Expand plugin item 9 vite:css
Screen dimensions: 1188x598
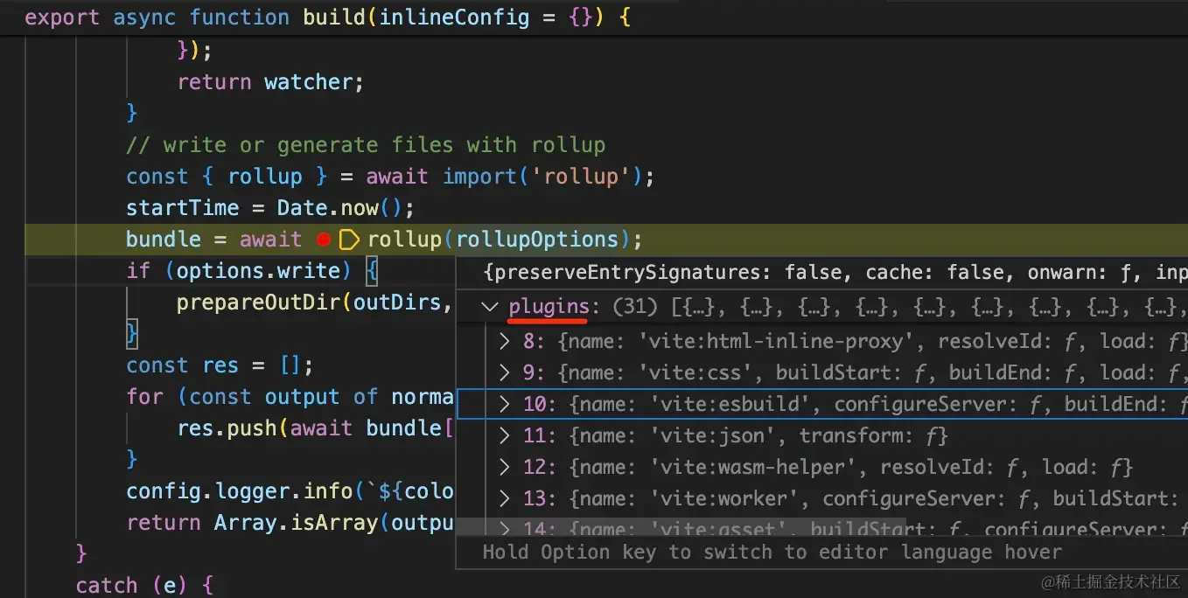(505, 372)
